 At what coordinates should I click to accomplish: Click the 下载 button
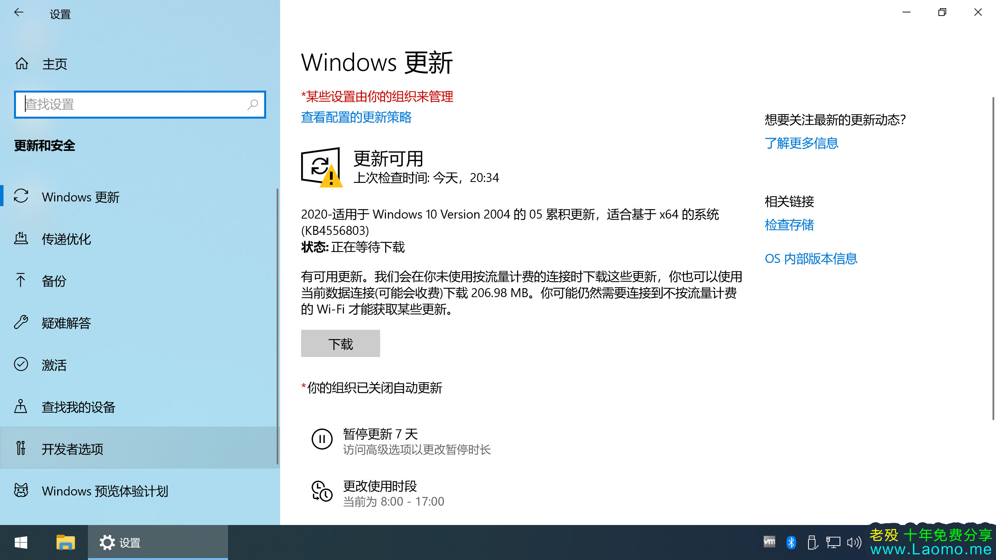(x=340, y=343)
